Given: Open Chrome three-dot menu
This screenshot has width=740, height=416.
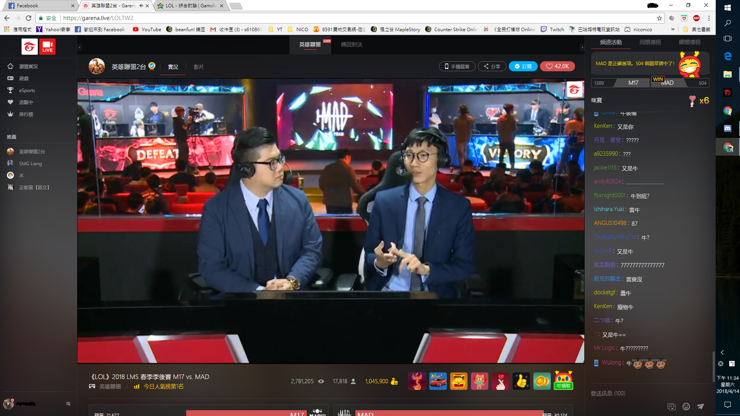Looking at the screenshot, I should (709, 18).
